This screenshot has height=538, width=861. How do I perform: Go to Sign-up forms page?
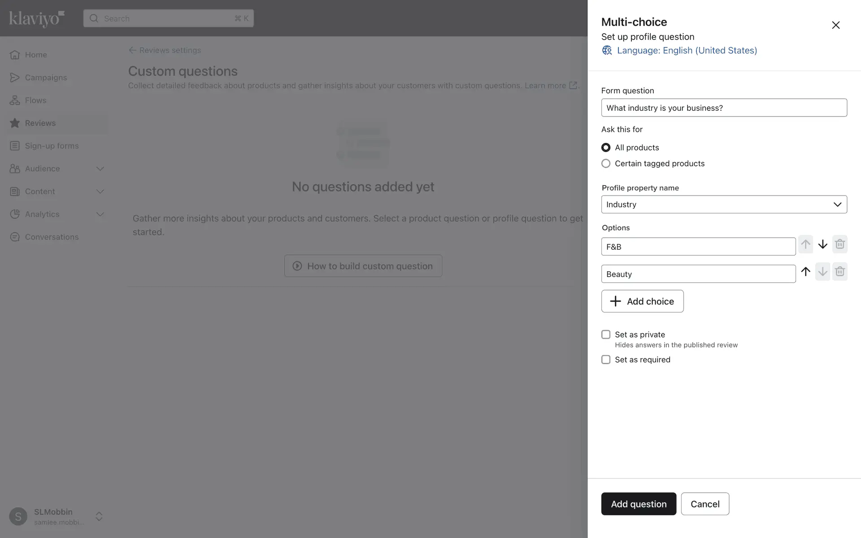[52, 146]
